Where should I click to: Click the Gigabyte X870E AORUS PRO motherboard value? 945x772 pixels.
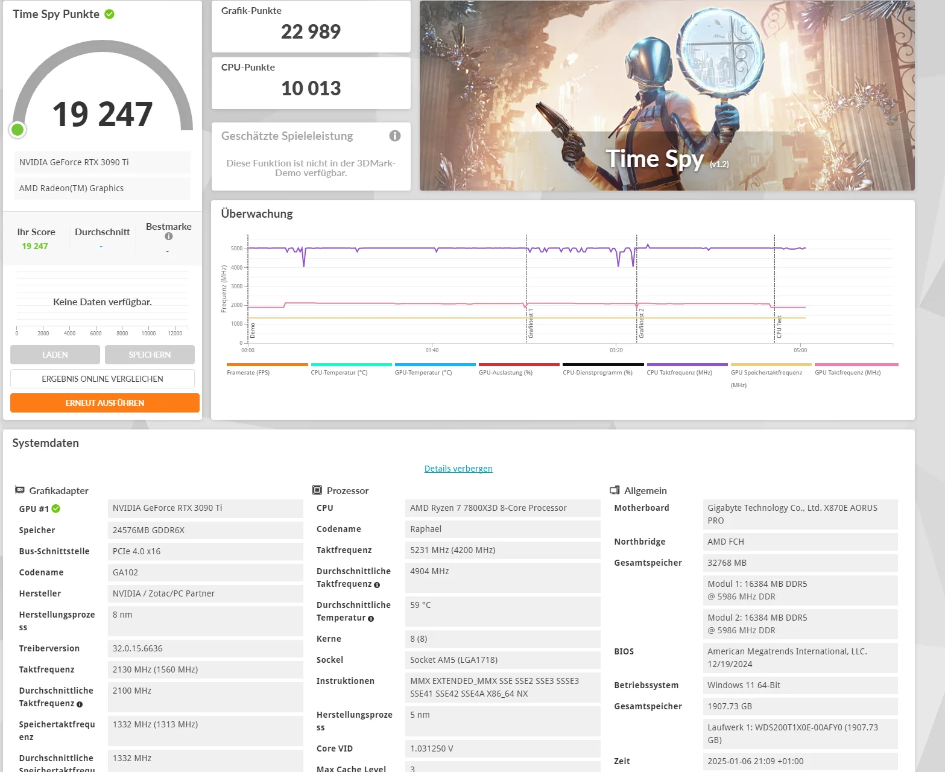(x=800, y=514)
